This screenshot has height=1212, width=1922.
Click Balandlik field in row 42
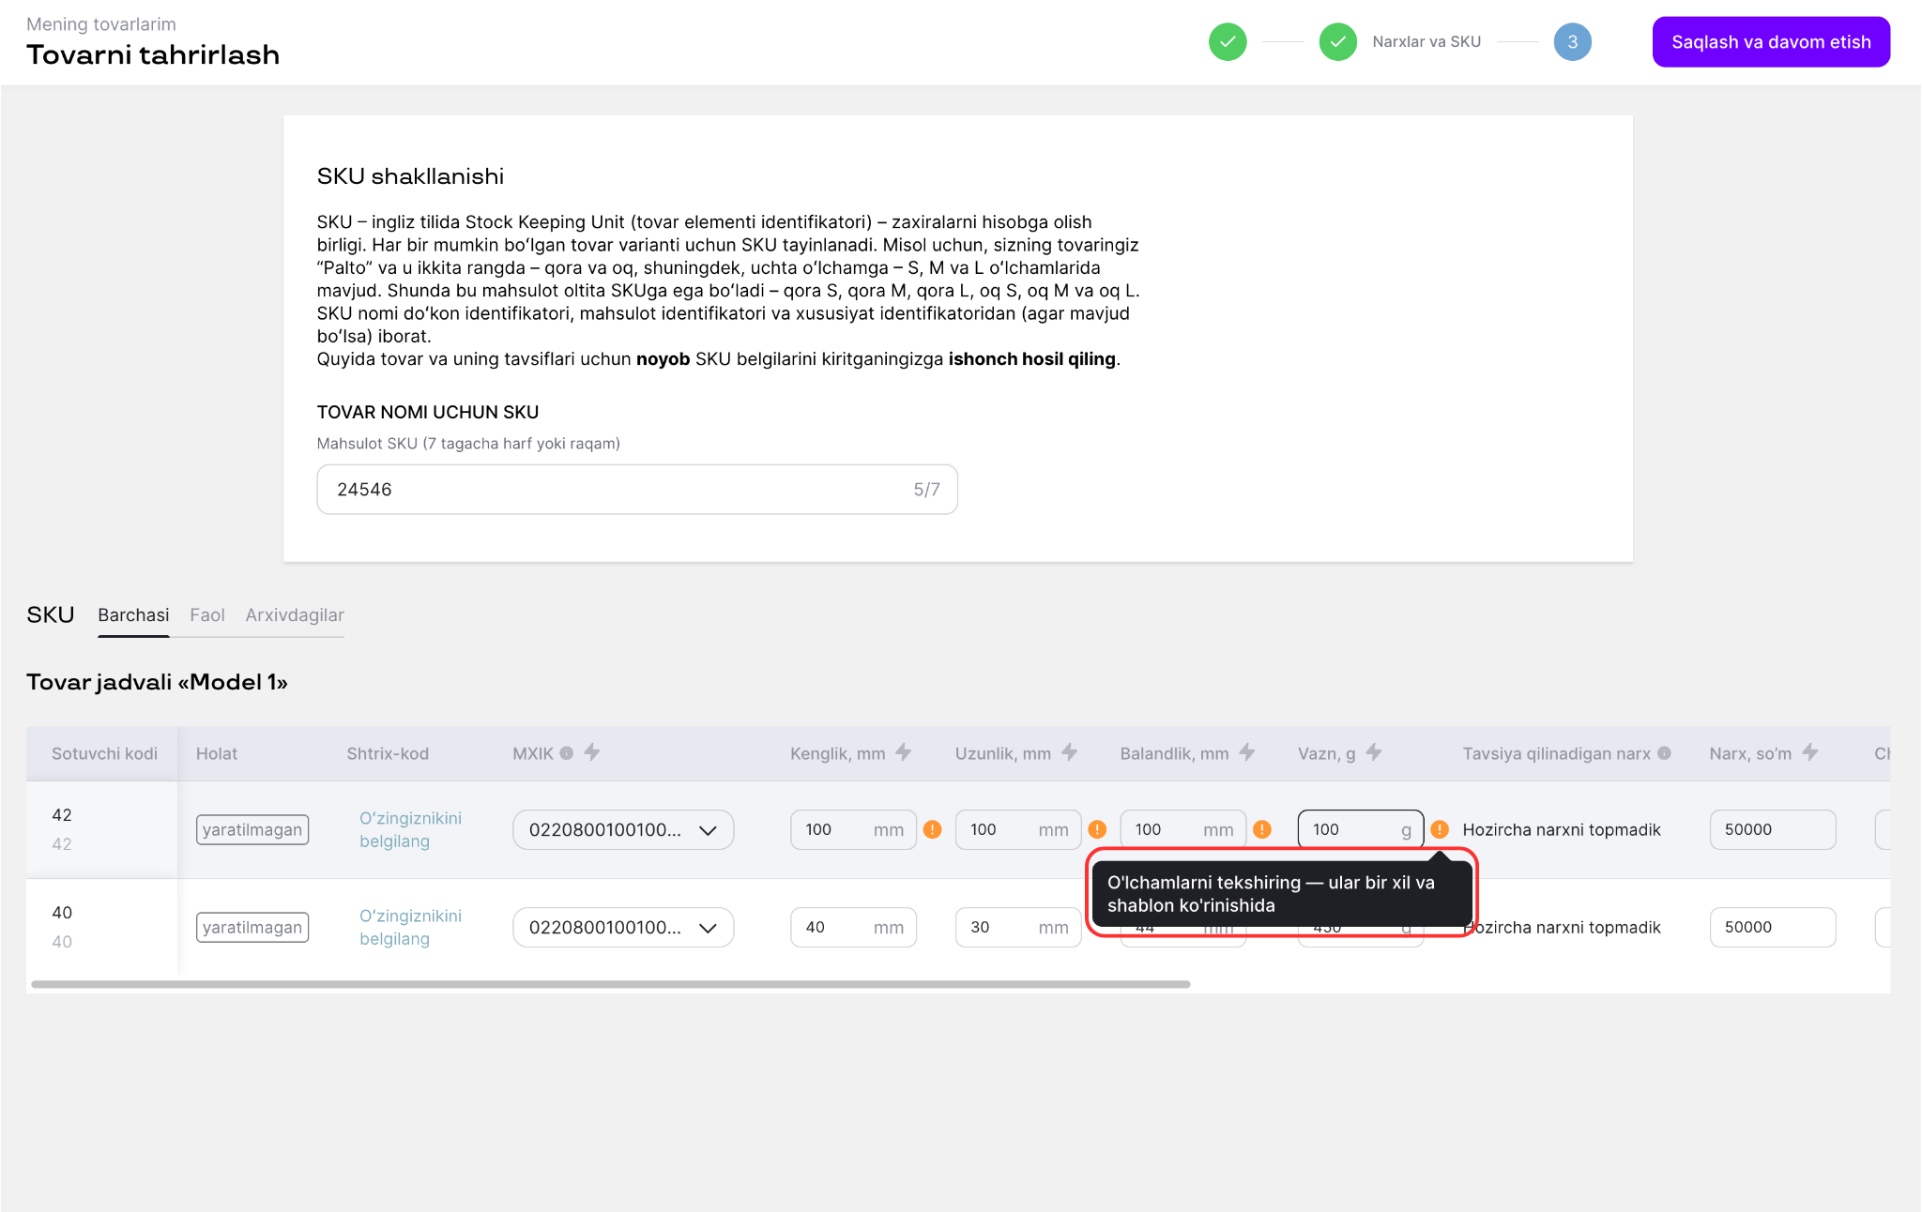click(1183, 829)
